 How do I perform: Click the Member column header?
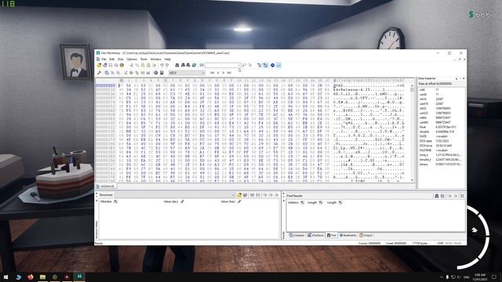[106, 202]
